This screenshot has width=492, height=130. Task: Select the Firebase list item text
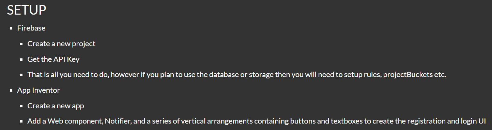(x=31, y=28)
